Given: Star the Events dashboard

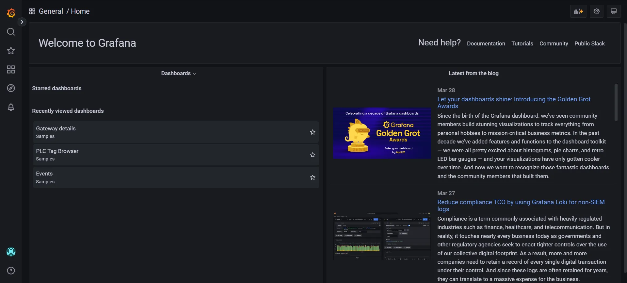Looking at the screenshot, I should click(313, 177).
